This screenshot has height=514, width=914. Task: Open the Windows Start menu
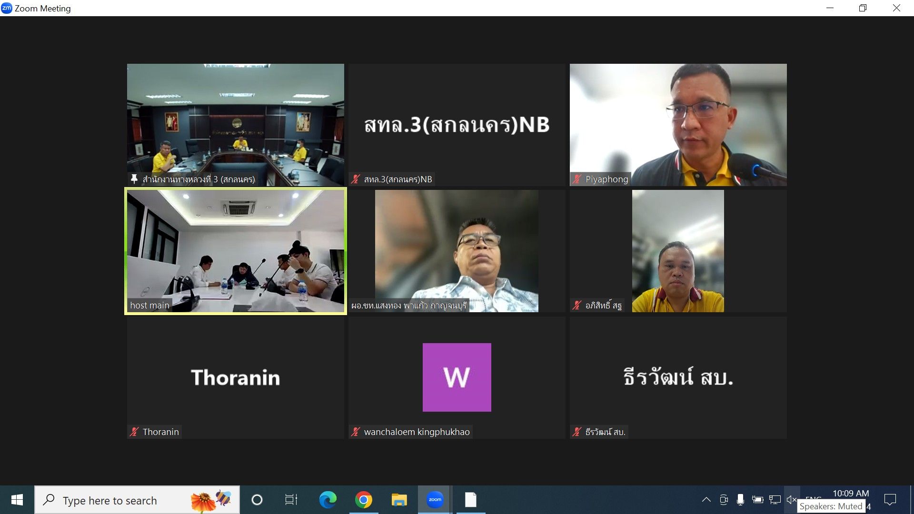(17, 500)
